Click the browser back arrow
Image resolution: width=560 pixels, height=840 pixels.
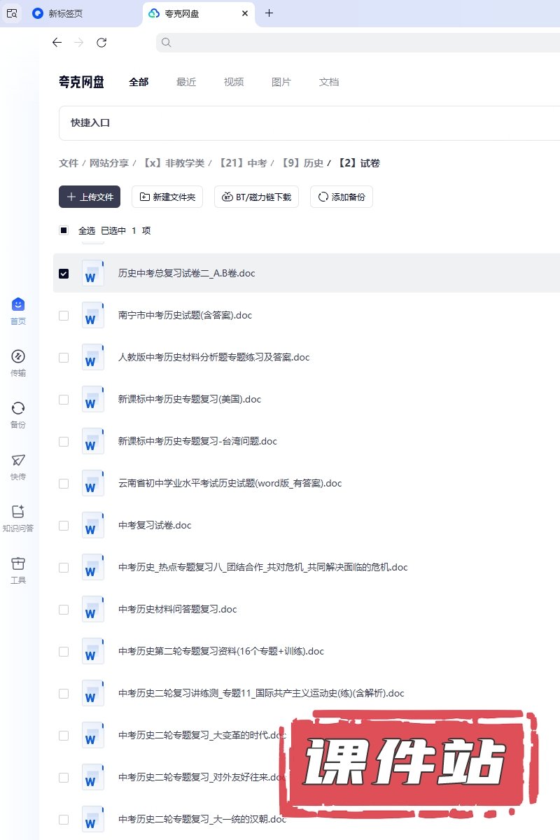click(57, 43)
